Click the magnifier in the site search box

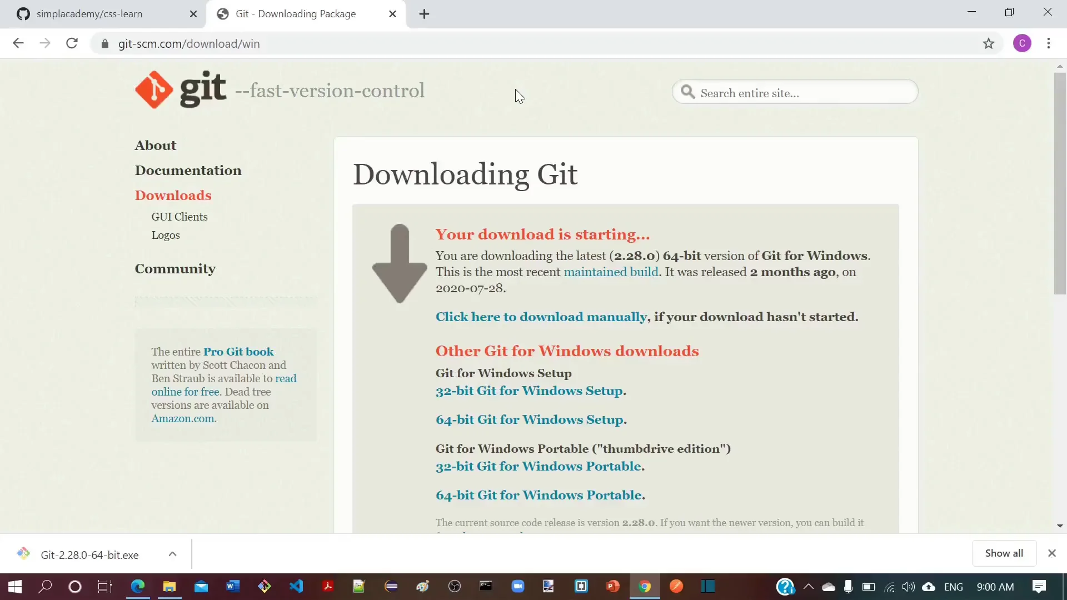pyautogui.click(x=689, y=93)
